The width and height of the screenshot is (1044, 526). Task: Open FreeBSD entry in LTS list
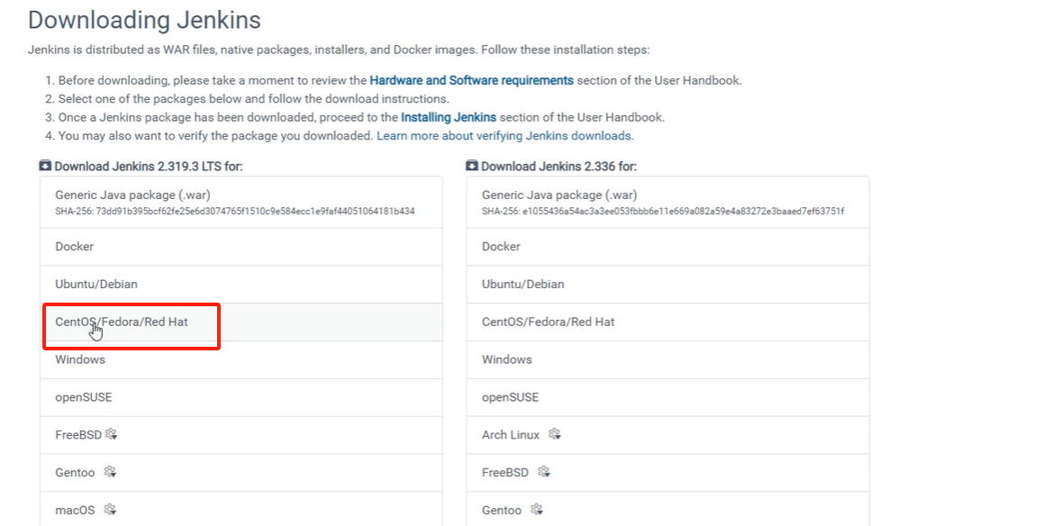coord(241,435)
